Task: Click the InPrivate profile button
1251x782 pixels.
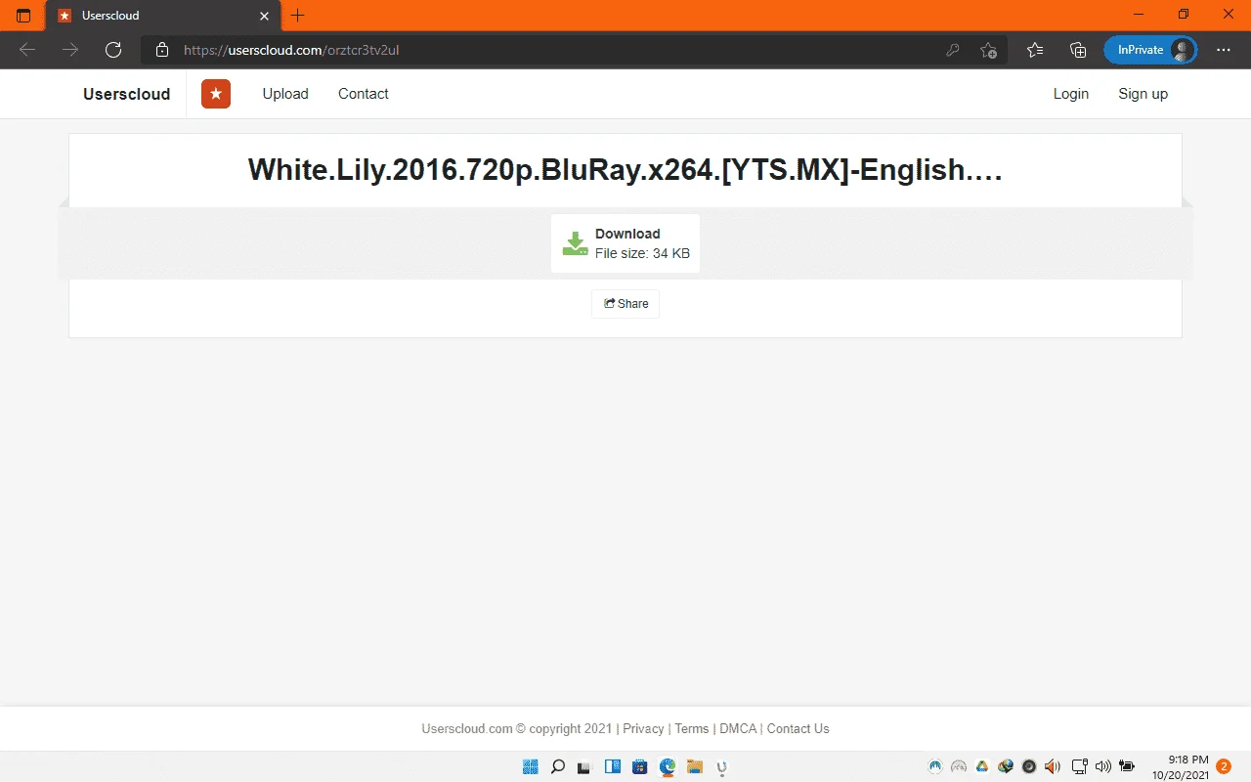Action: click(x=1150, y=50)
